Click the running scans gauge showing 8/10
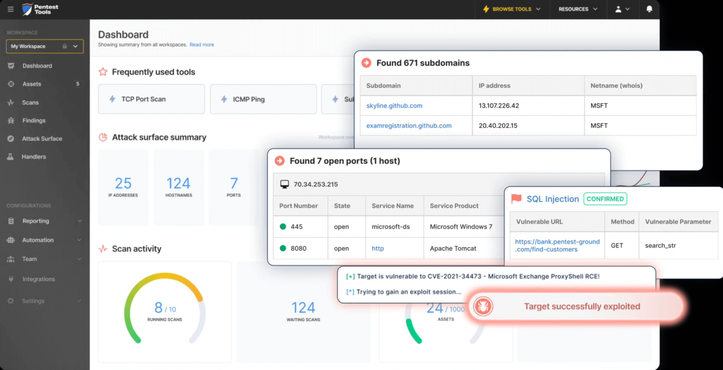 coord(164,308)
